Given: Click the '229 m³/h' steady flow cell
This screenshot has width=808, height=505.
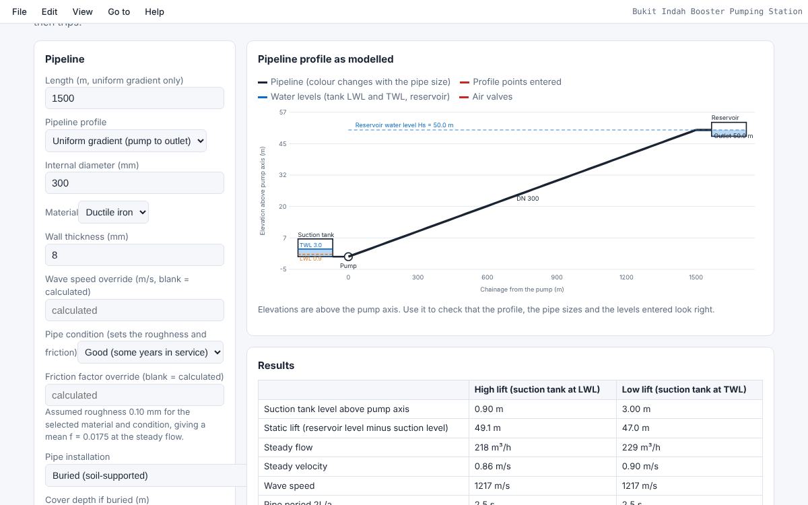Looking at the screenshot, I should [x=689, y=447].
